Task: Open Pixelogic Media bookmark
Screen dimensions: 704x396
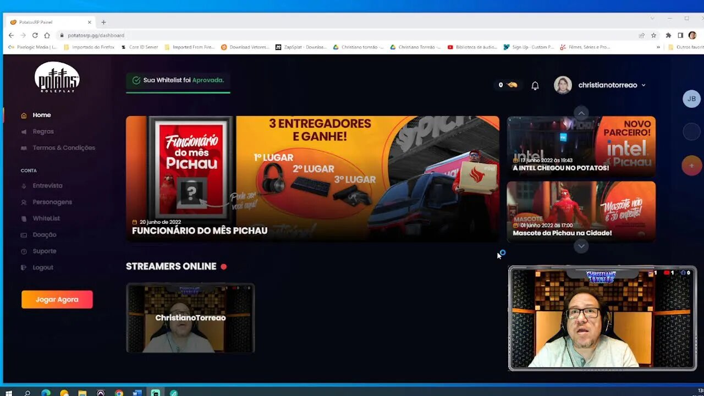Action: (32, 47)
